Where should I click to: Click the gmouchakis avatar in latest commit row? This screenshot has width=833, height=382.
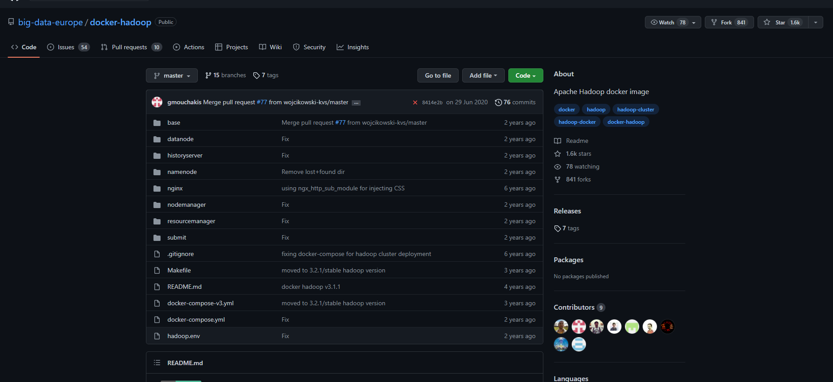[157, 102]
